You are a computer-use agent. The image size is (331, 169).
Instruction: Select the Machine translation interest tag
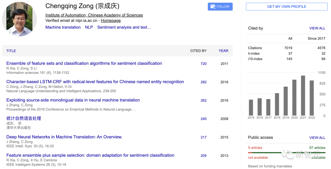click(63, 27)
